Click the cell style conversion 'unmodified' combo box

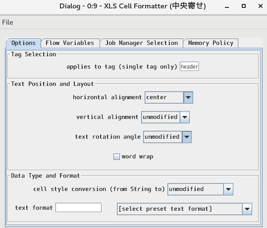[x=201, y=189]
